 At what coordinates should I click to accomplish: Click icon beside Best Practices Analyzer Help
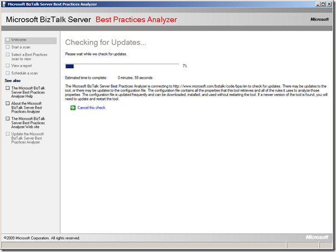8,88
